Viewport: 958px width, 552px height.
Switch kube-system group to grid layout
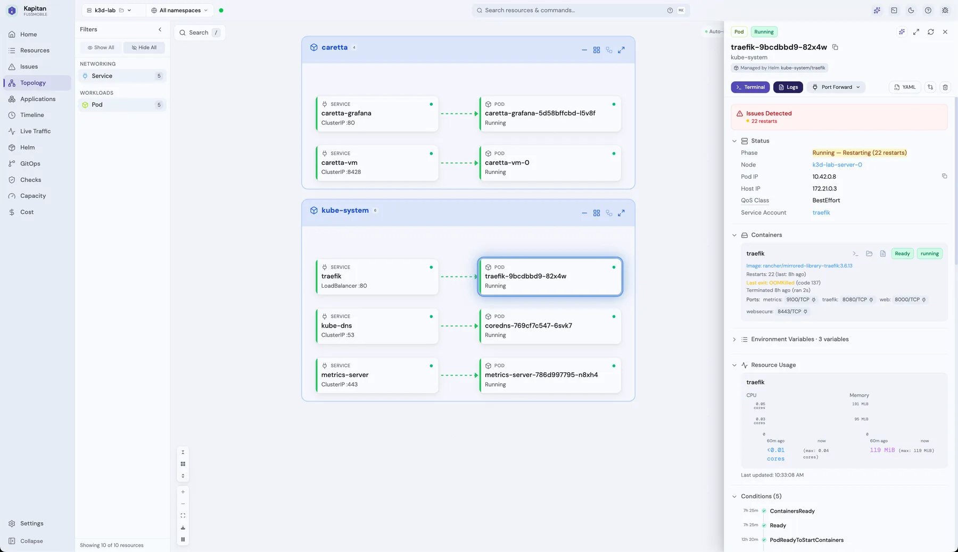tap(597, 213)
